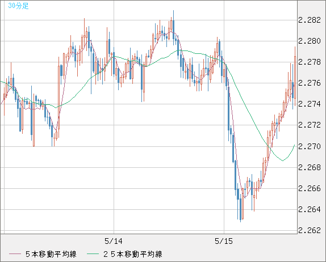
Task: Click the 2.282 price axis label
Action: (310, 20)
